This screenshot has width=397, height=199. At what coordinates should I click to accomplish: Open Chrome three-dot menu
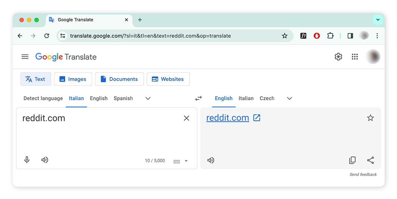[x=377, y=36]
